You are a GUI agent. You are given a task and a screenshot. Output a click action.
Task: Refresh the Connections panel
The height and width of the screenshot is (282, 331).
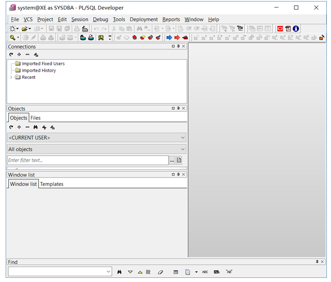click(11, 55)
